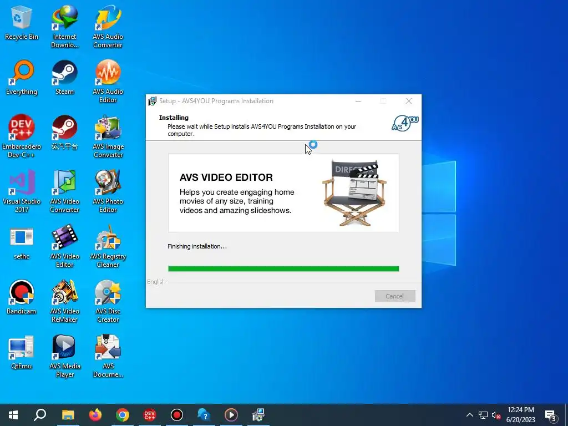Click the AVS Video Editor banner
This screenshot has height=426, width=568.
pyautogui.click(x=283, y=192)
